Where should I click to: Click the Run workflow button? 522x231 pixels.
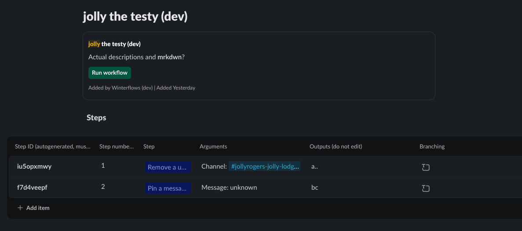(110, 73)
